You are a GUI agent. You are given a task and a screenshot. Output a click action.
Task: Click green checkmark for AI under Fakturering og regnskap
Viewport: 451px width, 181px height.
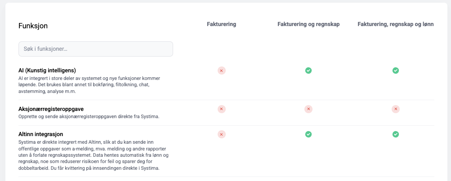(308, 71)
